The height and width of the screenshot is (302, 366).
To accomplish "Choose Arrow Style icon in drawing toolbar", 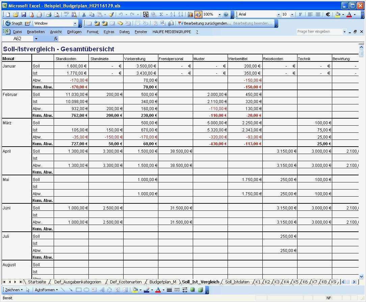I will point(185,290).
